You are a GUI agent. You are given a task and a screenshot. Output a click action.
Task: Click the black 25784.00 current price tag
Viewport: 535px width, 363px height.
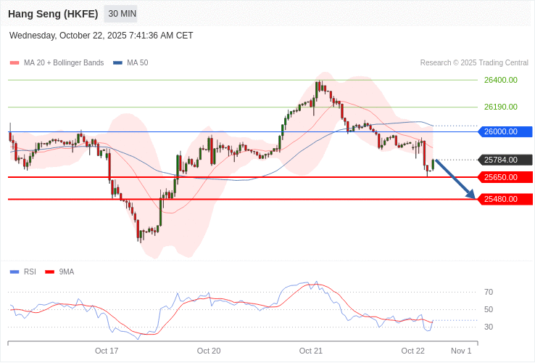(x=505, y=160)
